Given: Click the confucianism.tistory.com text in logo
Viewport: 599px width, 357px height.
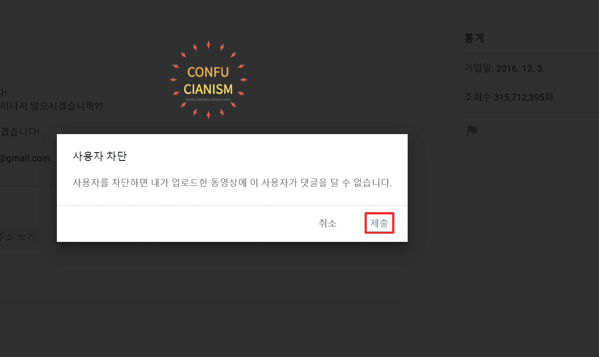Looking at the screenshot, I should [x=208, y=99].
